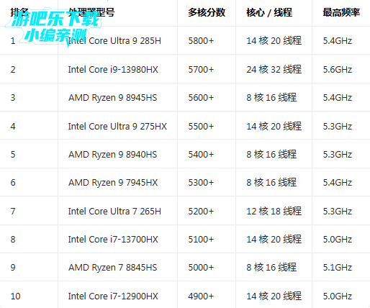370x308 pixels.
Task: Click the 5800+ multi-core score
Action: click(201, 41)
